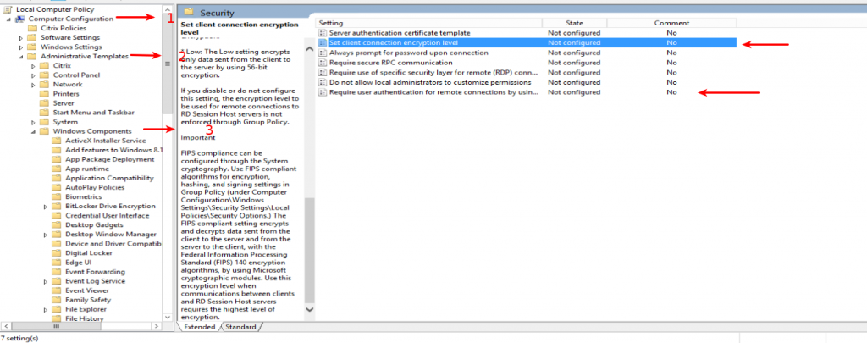Sort by the Comment column header
The width and height of the screenshot is (867, 343).
tap(671, 23)
